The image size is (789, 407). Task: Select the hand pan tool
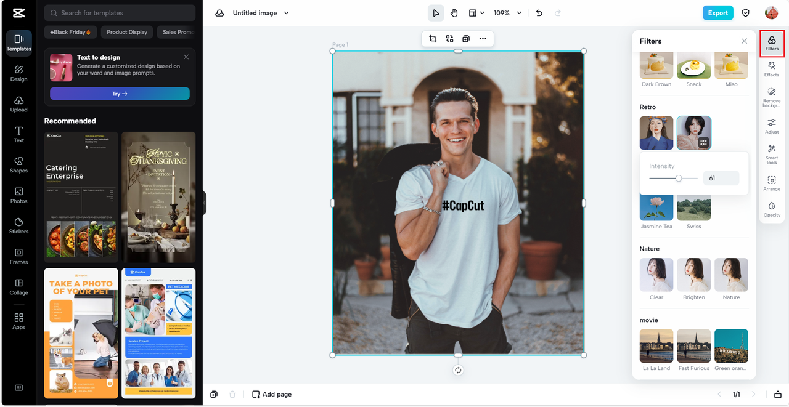(454, 13)
